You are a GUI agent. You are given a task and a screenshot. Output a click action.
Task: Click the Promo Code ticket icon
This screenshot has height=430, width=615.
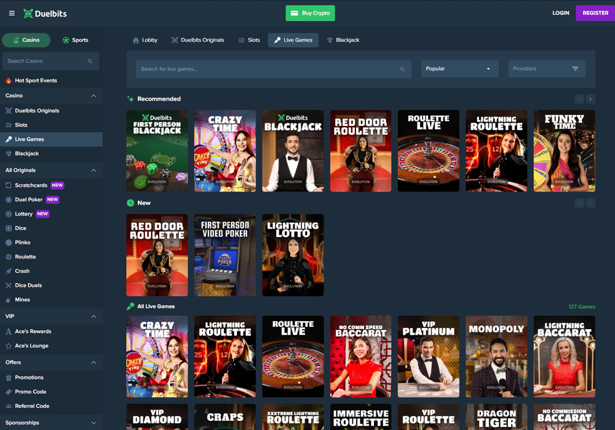click(9, 392)
